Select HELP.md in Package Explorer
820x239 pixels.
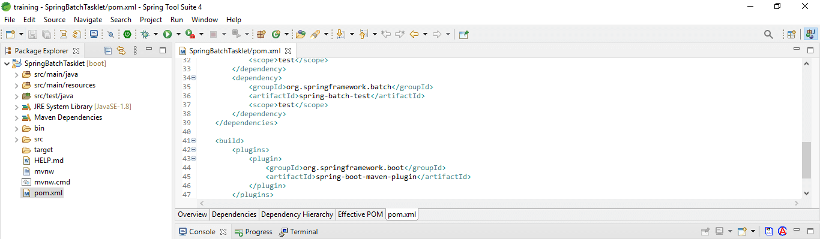49,161
